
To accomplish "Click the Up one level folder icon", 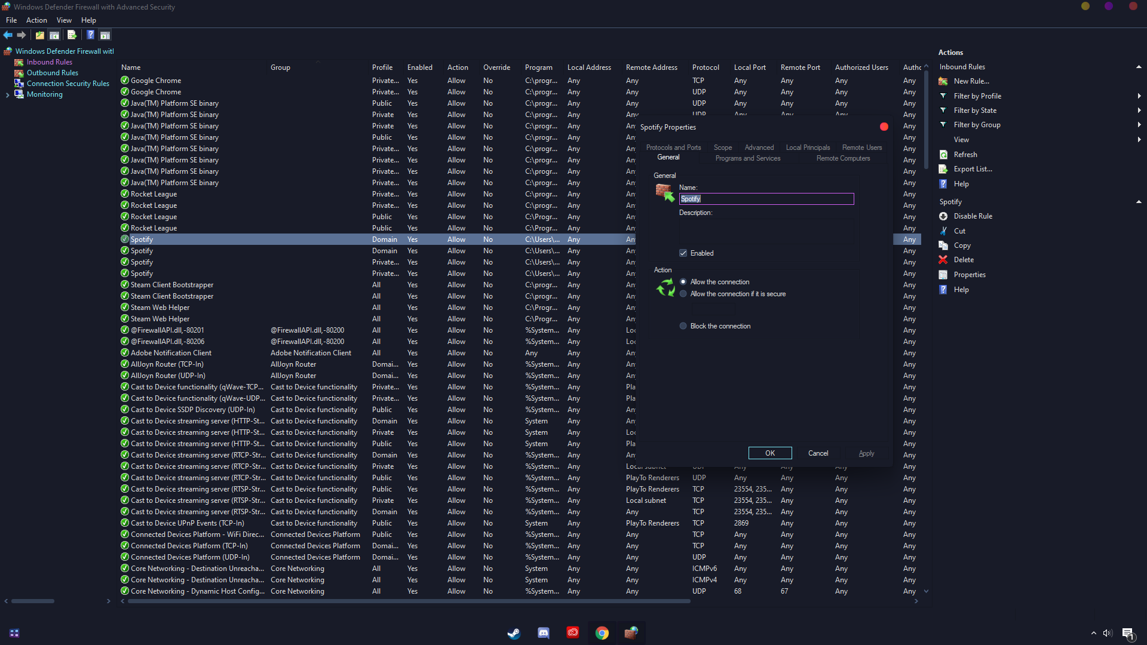I will [x=40, y=35].
